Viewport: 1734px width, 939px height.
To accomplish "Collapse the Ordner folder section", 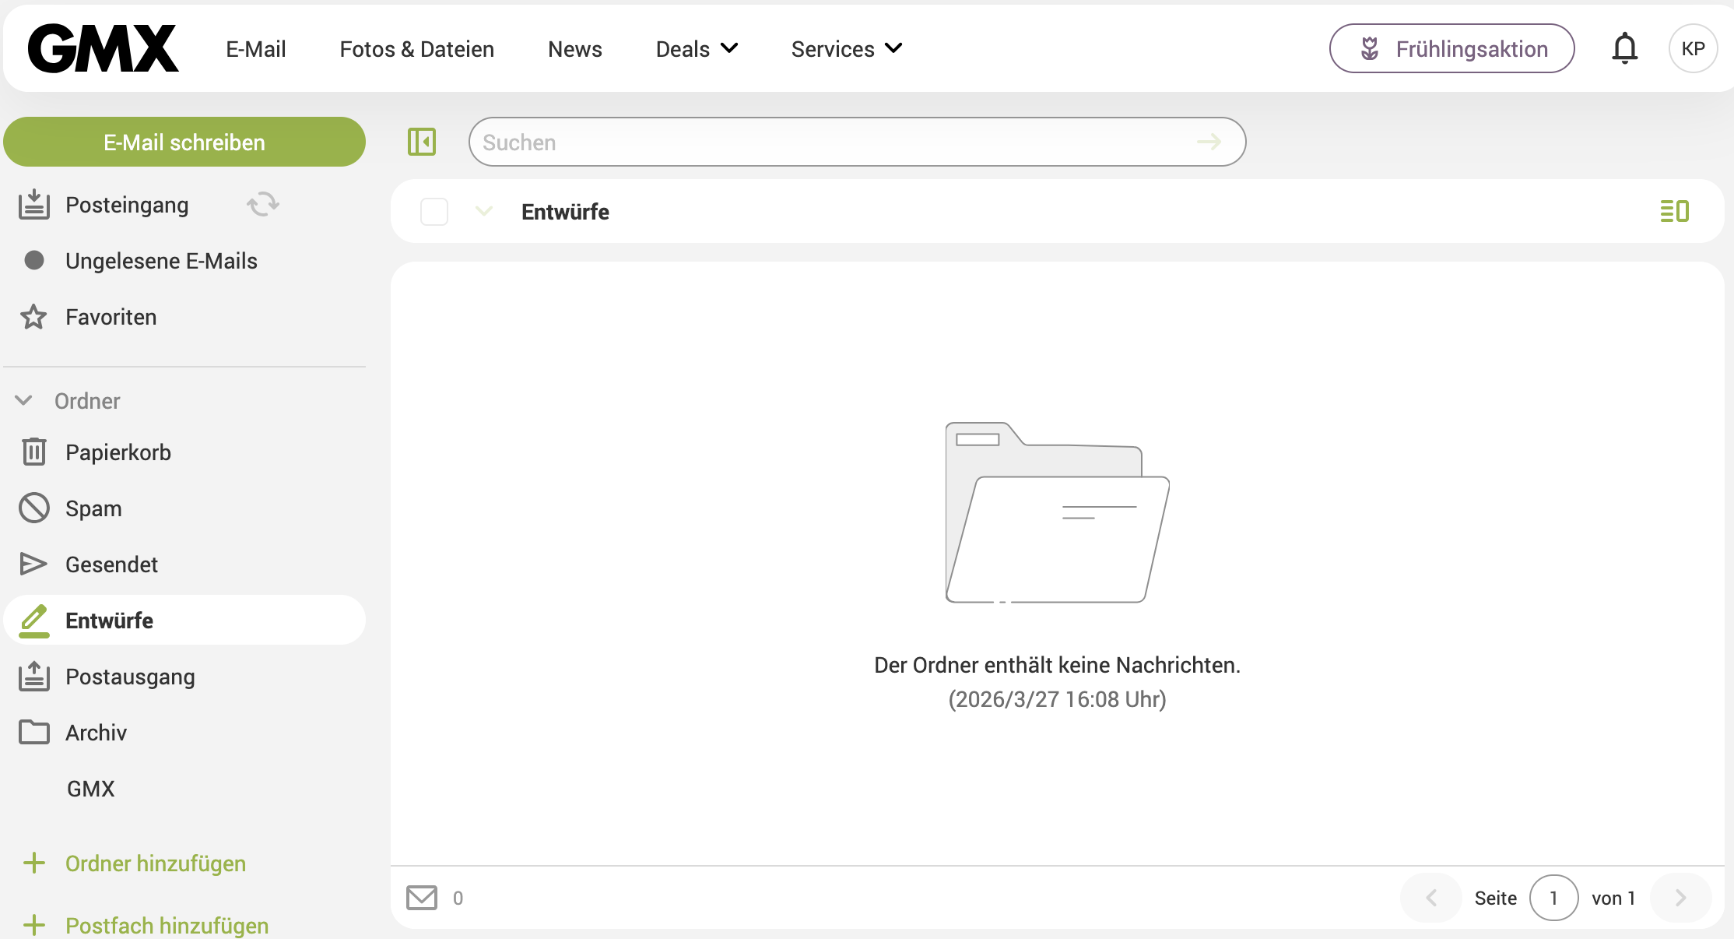I will click(23, 400).
